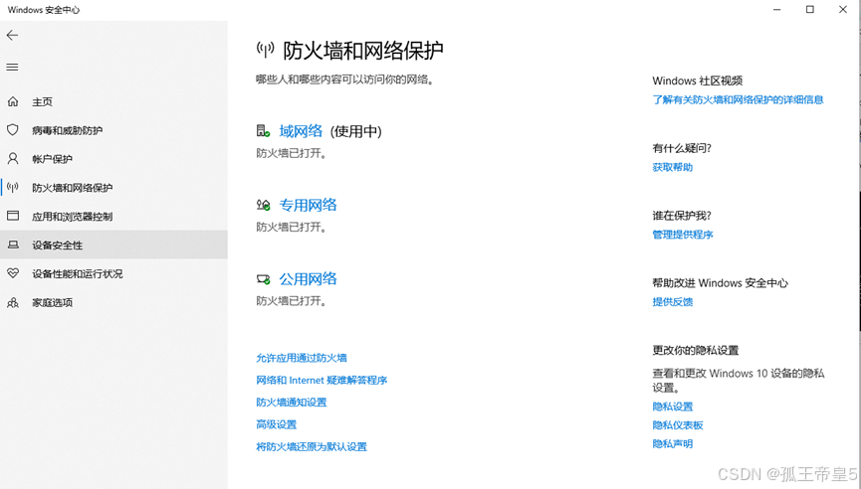This screenshot has height=489, width=861.
Task: Open 专用网络 firewall settings
Action: tap(308, 205)
